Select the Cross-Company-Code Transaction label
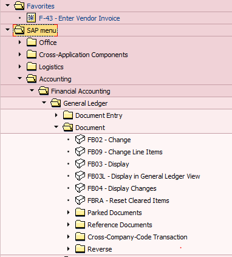 137,237
